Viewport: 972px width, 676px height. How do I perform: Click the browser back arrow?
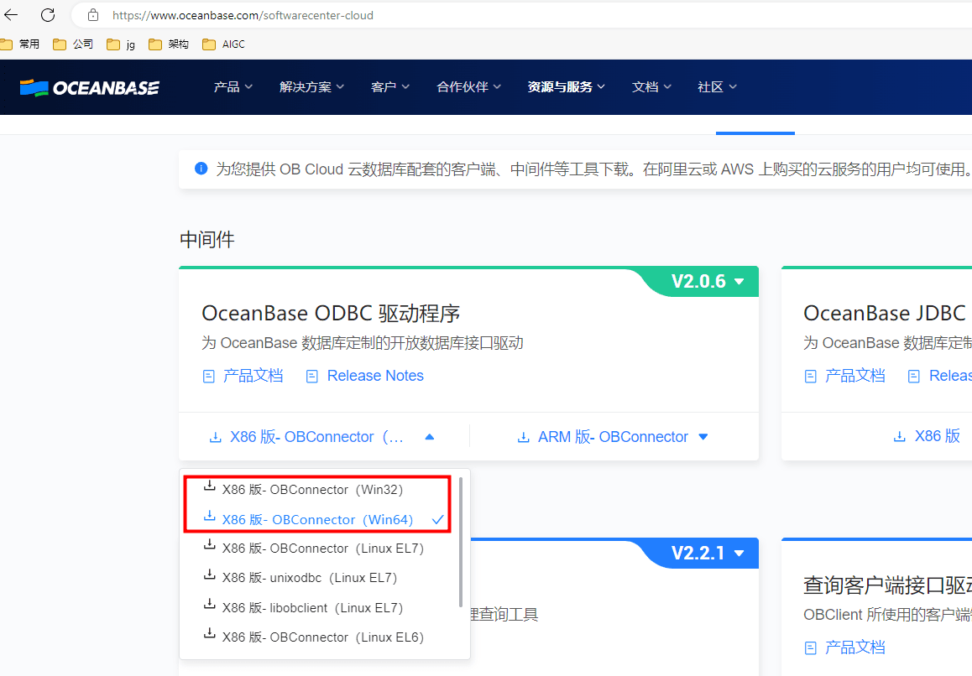tap(11, 15)
